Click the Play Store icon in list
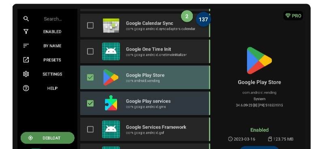 pos(111,77)
